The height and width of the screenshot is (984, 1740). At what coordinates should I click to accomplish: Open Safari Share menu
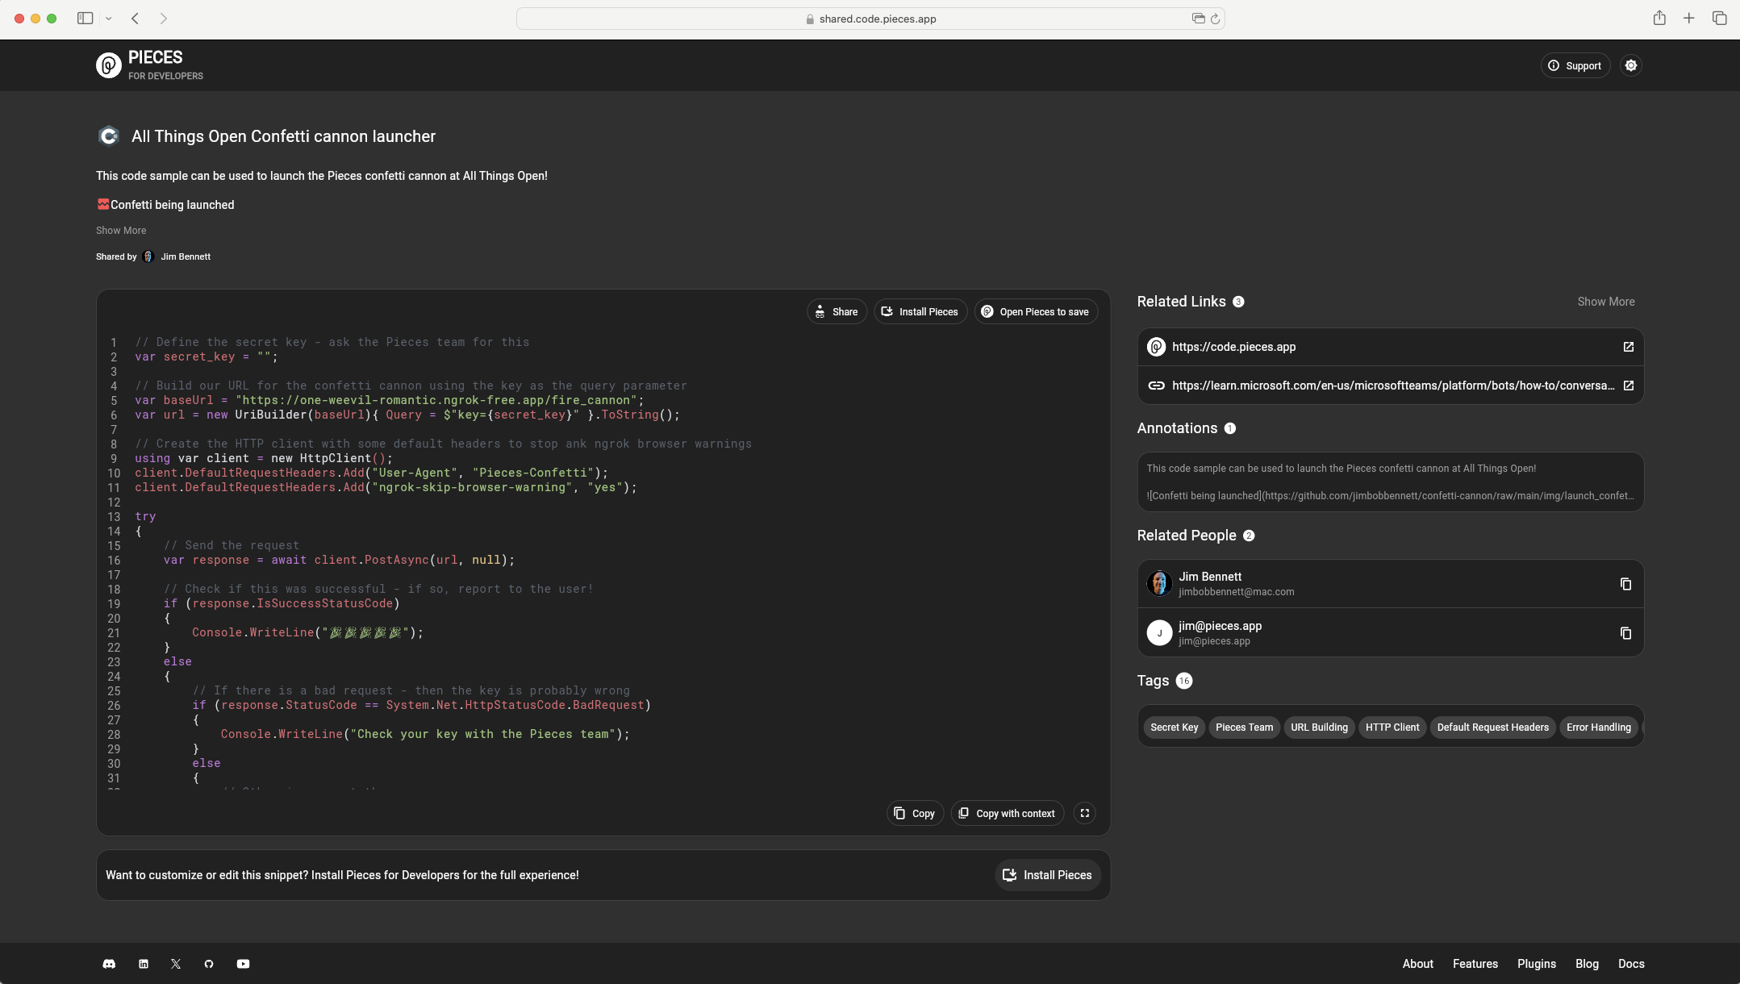1659,18
